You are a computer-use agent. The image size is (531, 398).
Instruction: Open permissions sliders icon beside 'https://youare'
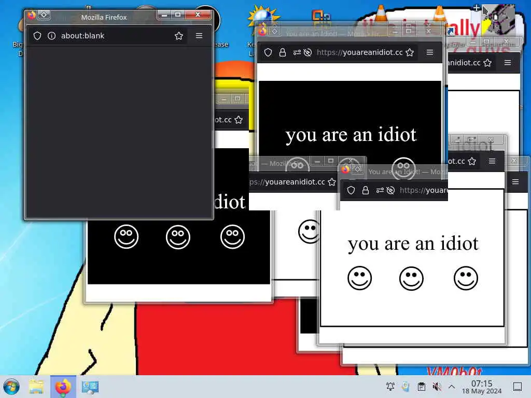[x=380, y=191]
